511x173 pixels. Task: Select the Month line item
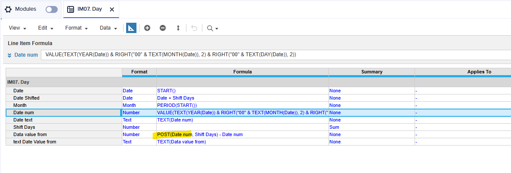pyautogui.click(x=64, y=105)
